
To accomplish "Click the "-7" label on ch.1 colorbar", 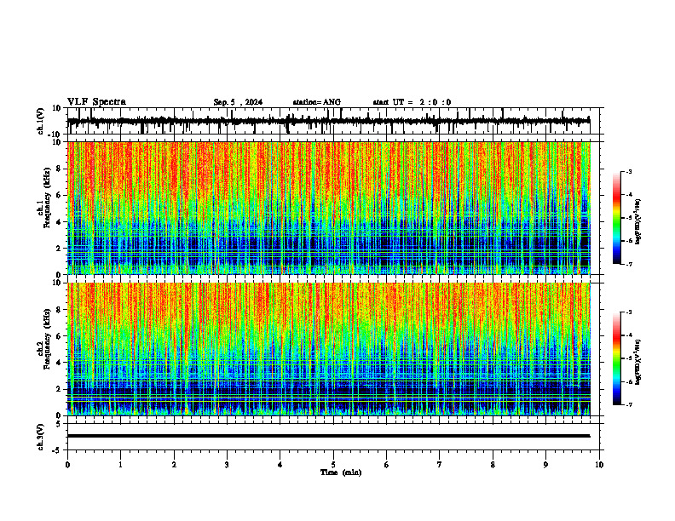I will tap(628, 264).
